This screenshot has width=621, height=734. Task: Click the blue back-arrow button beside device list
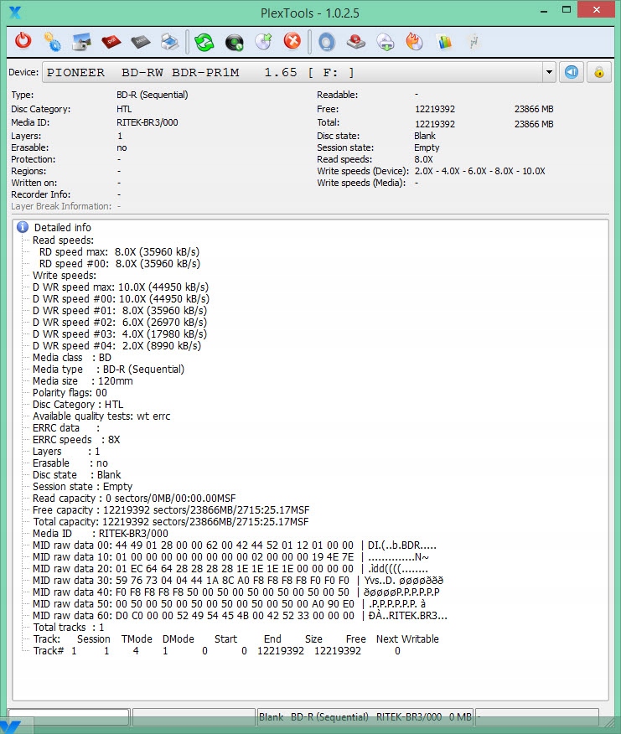[x=572, y=72]
